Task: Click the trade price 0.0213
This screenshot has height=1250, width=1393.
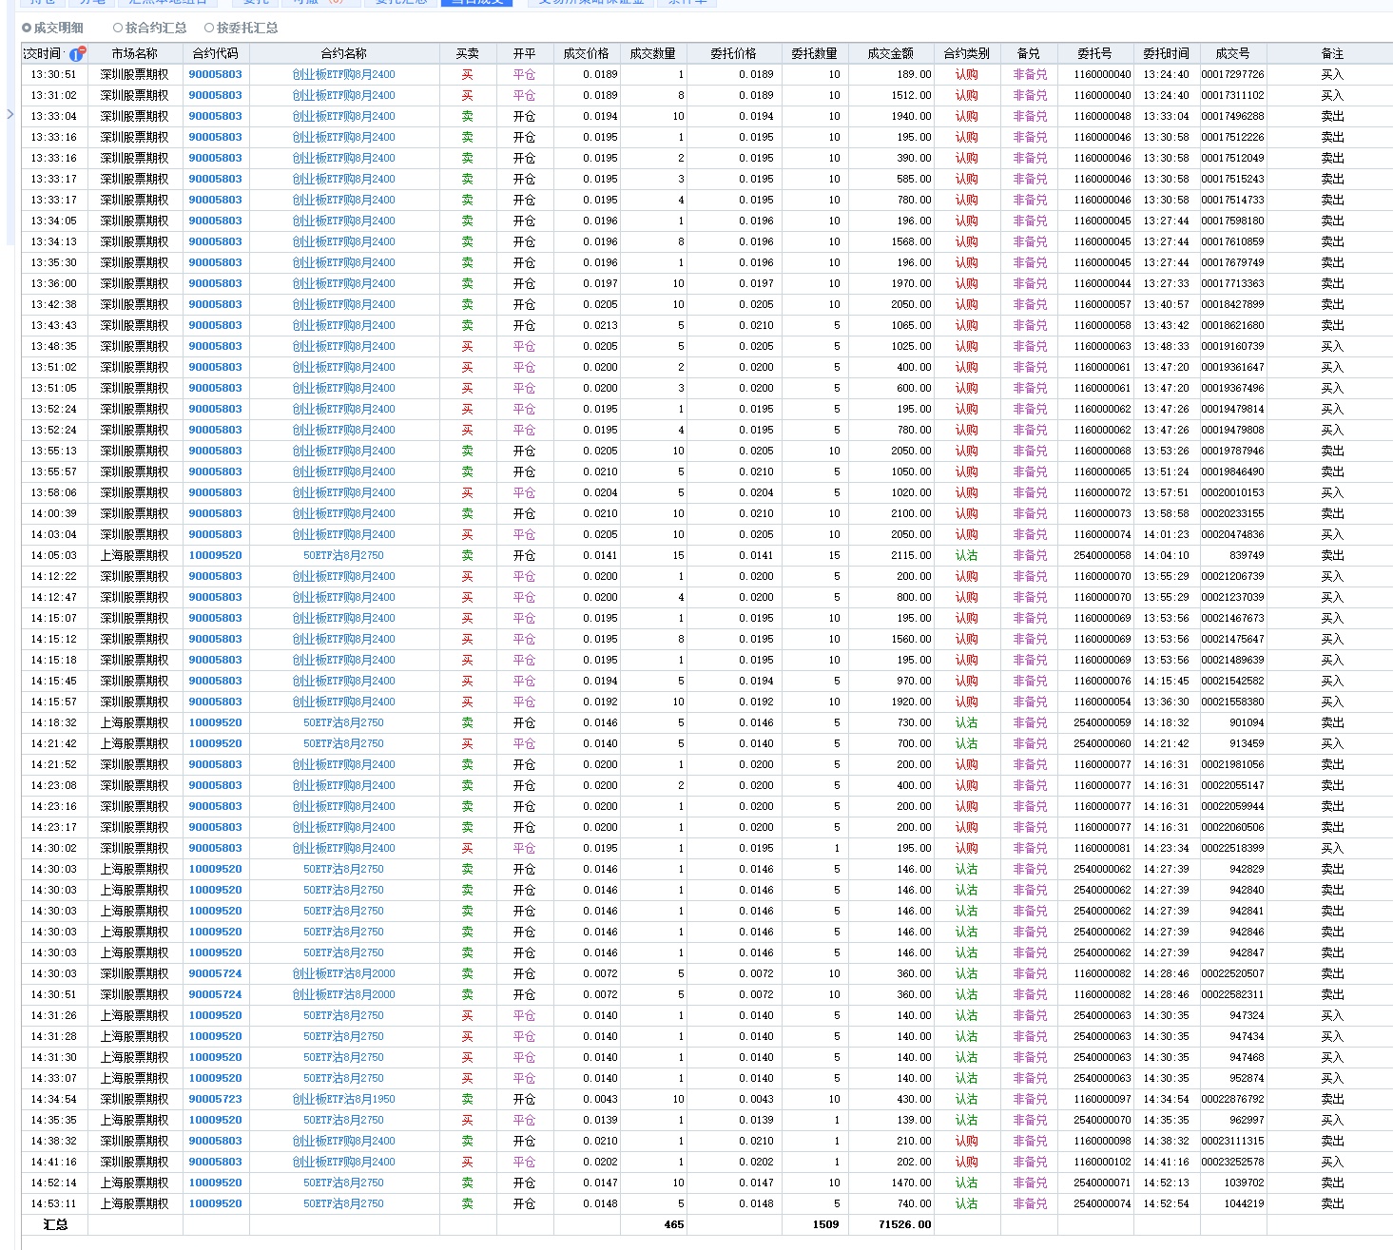Action: (600, 325)
